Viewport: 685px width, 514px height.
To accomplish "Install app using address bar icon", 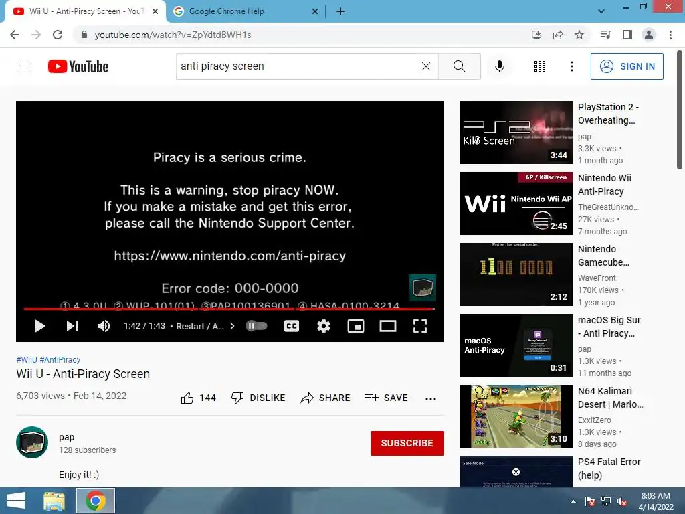I will pyautogui.click(x=536, y=35).
